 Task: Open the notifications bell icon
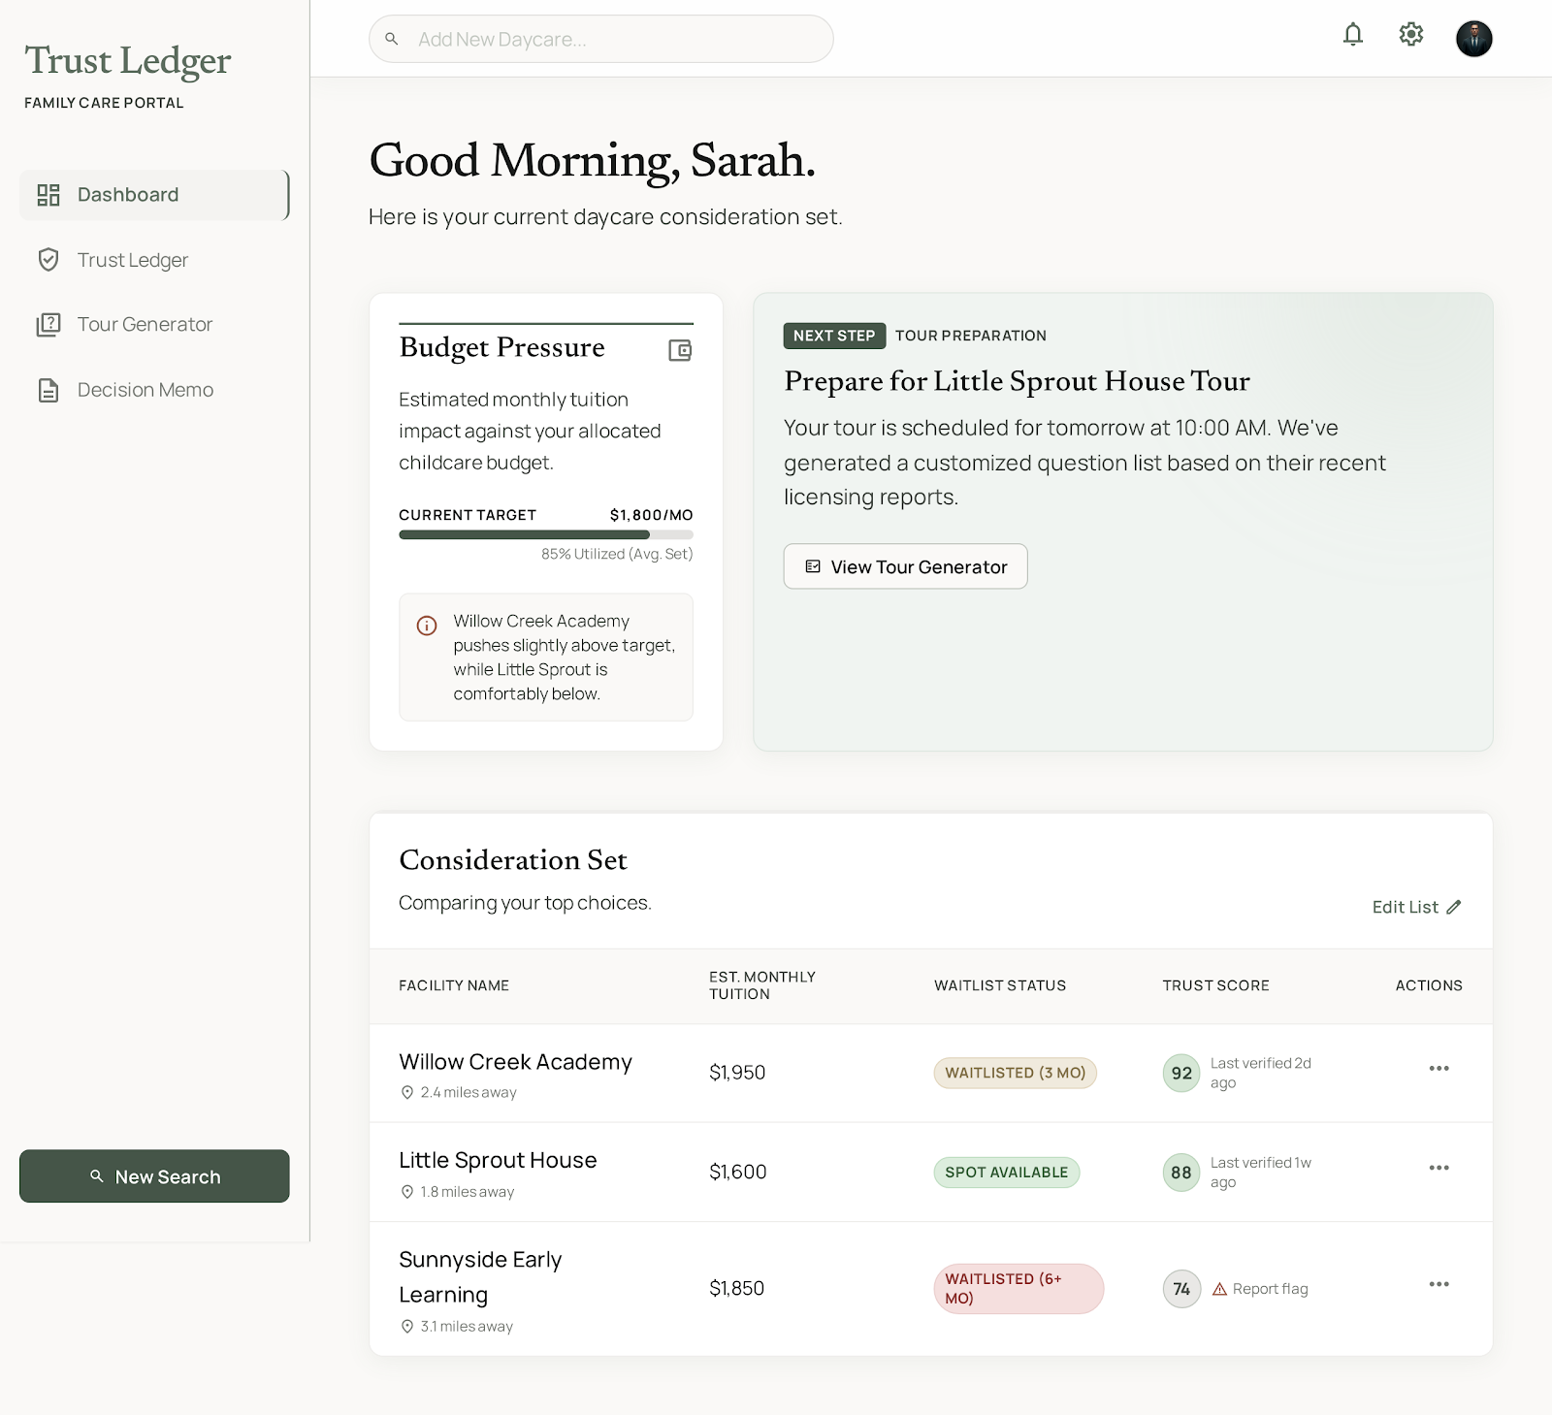tap(1353, 34)
